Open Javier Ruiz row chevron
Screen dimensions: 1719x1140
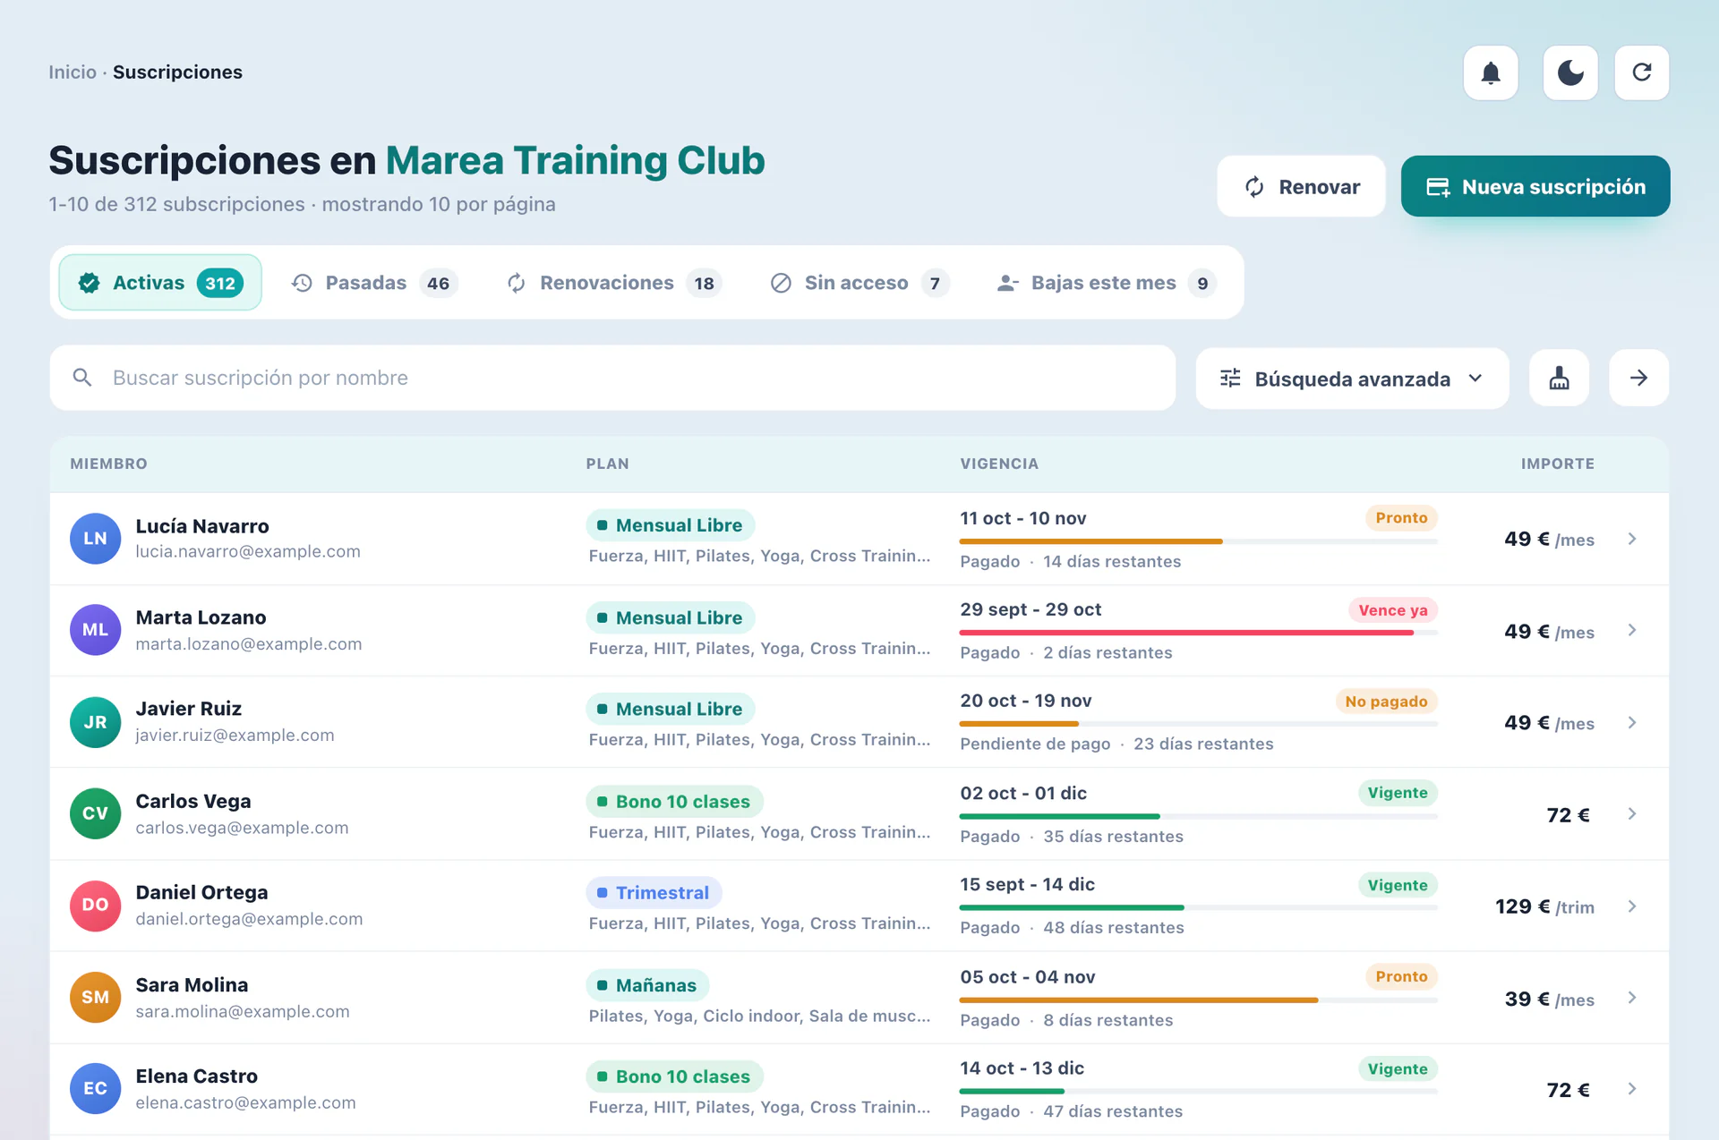click(1632, 722)
